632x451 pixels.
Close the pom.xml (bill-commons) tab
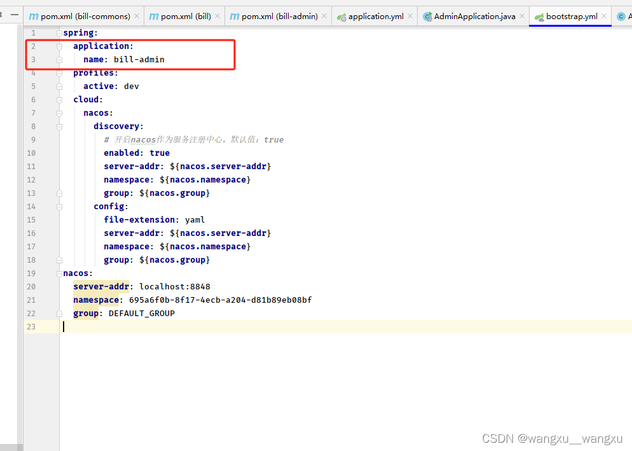pos(137,16)
